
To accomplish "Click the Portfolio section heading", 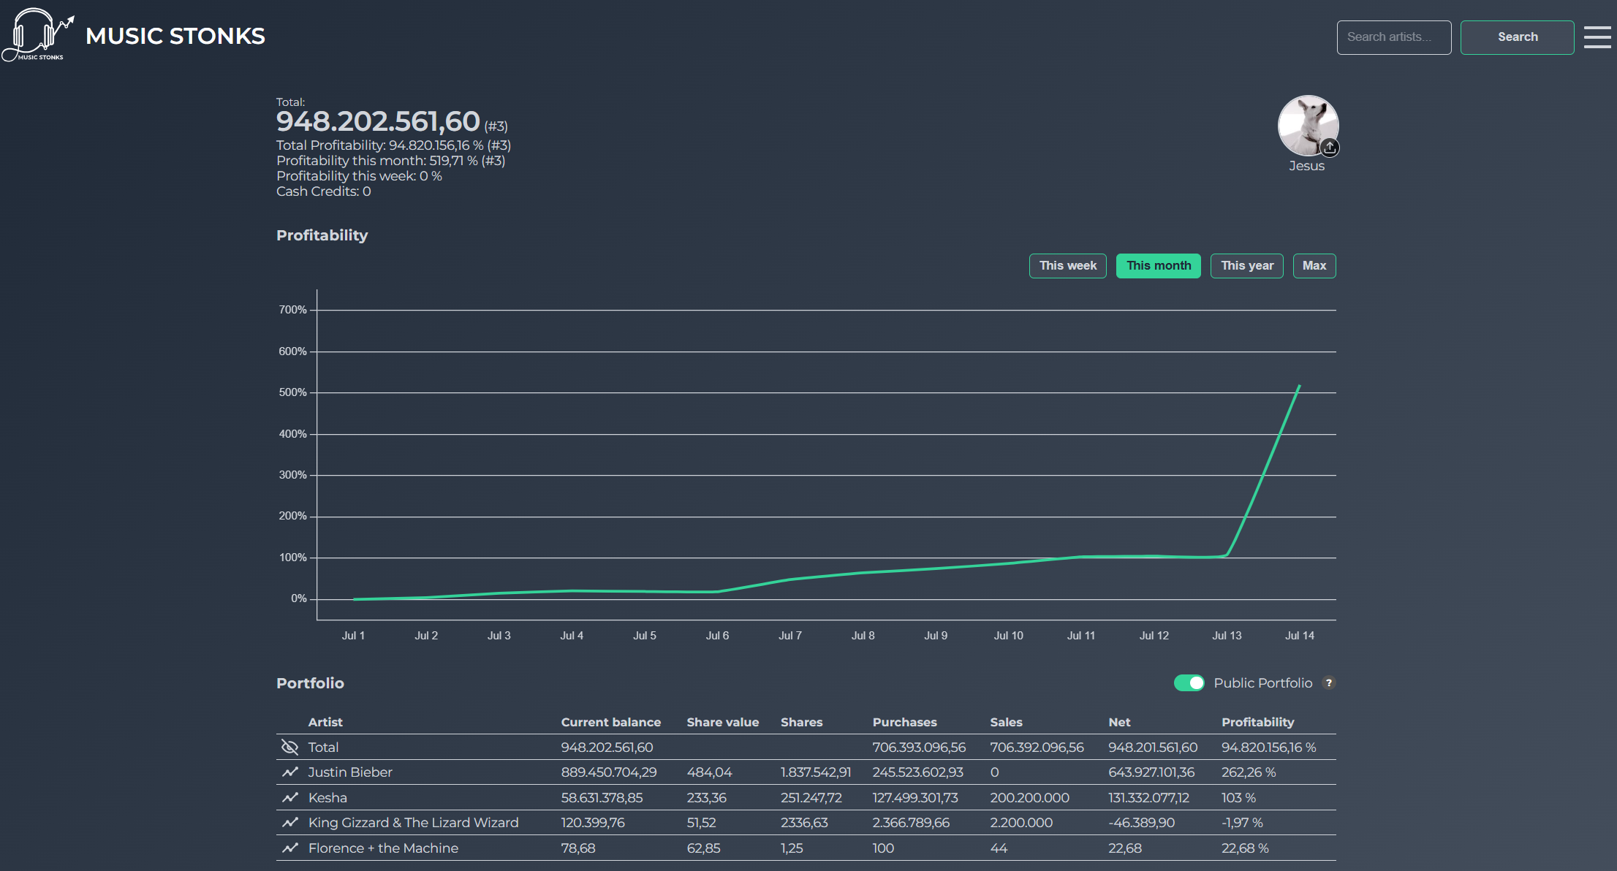I will click(x=310, y=683).
